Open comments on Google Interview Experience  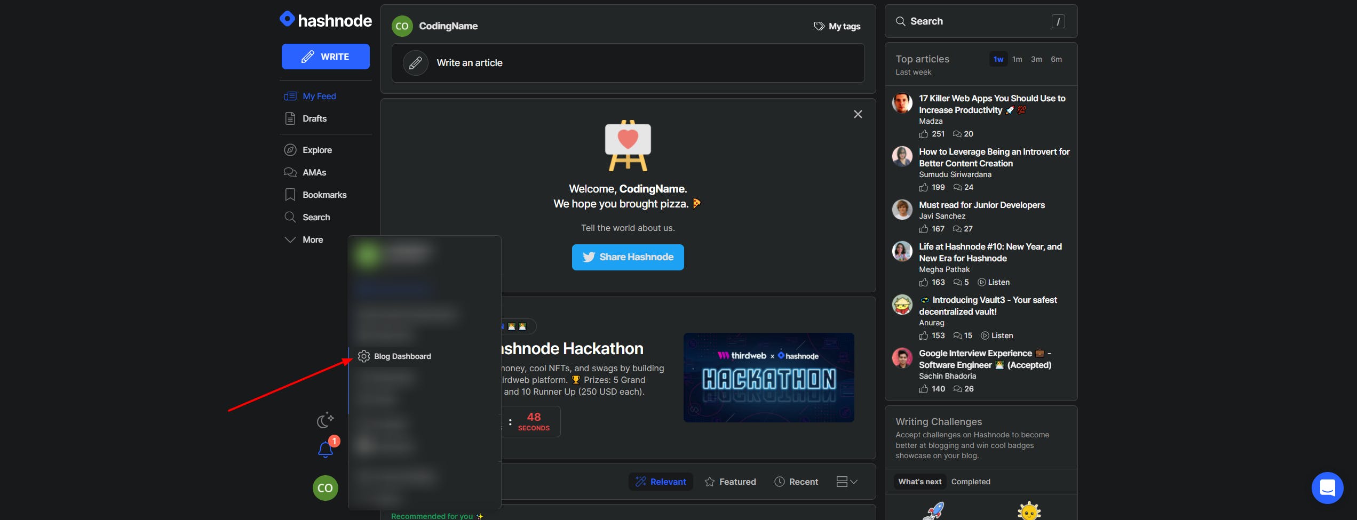click(964, 389)
